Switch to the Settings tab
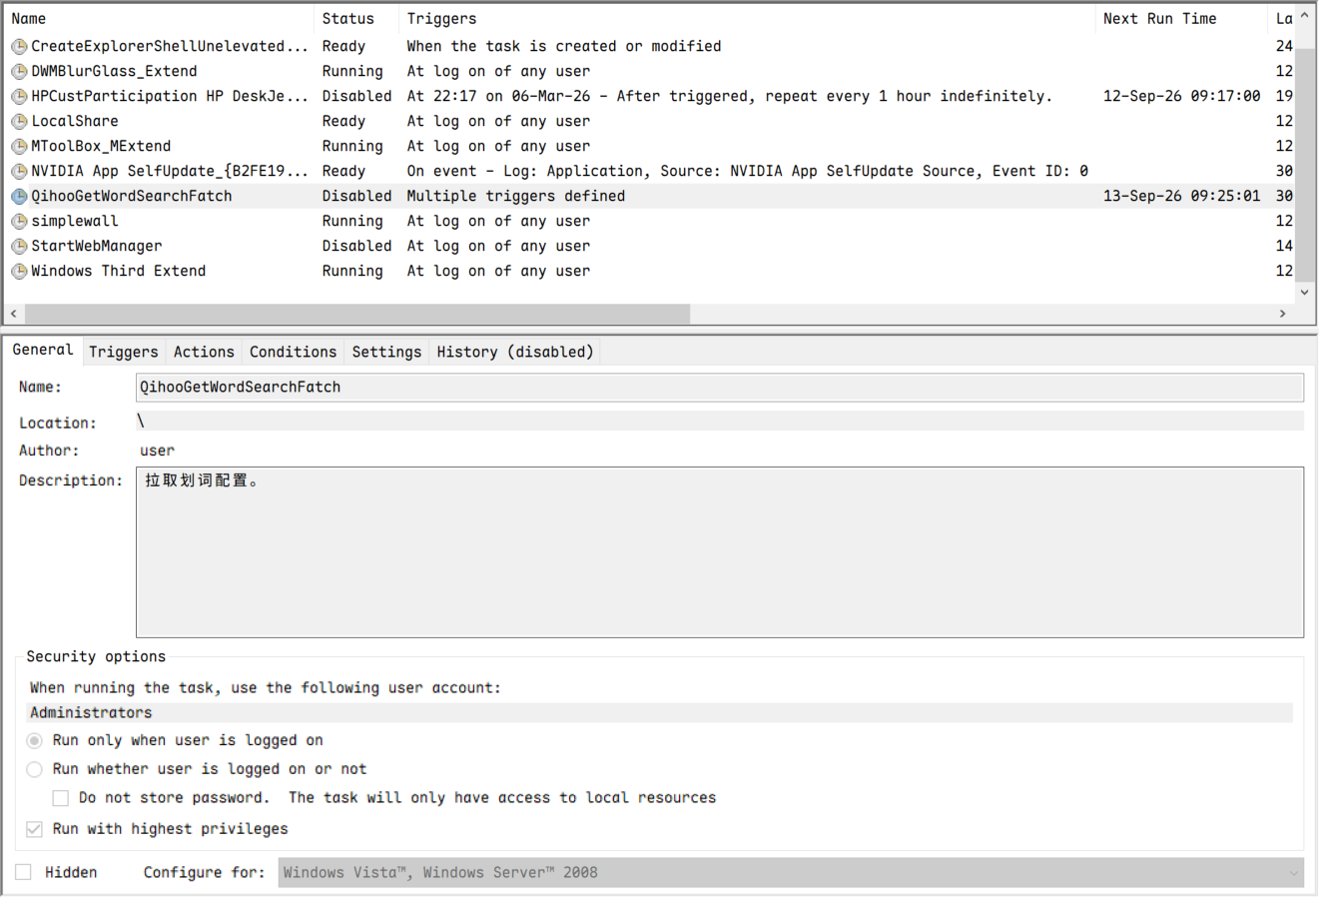1319x897 pixels. pos(386,352)
